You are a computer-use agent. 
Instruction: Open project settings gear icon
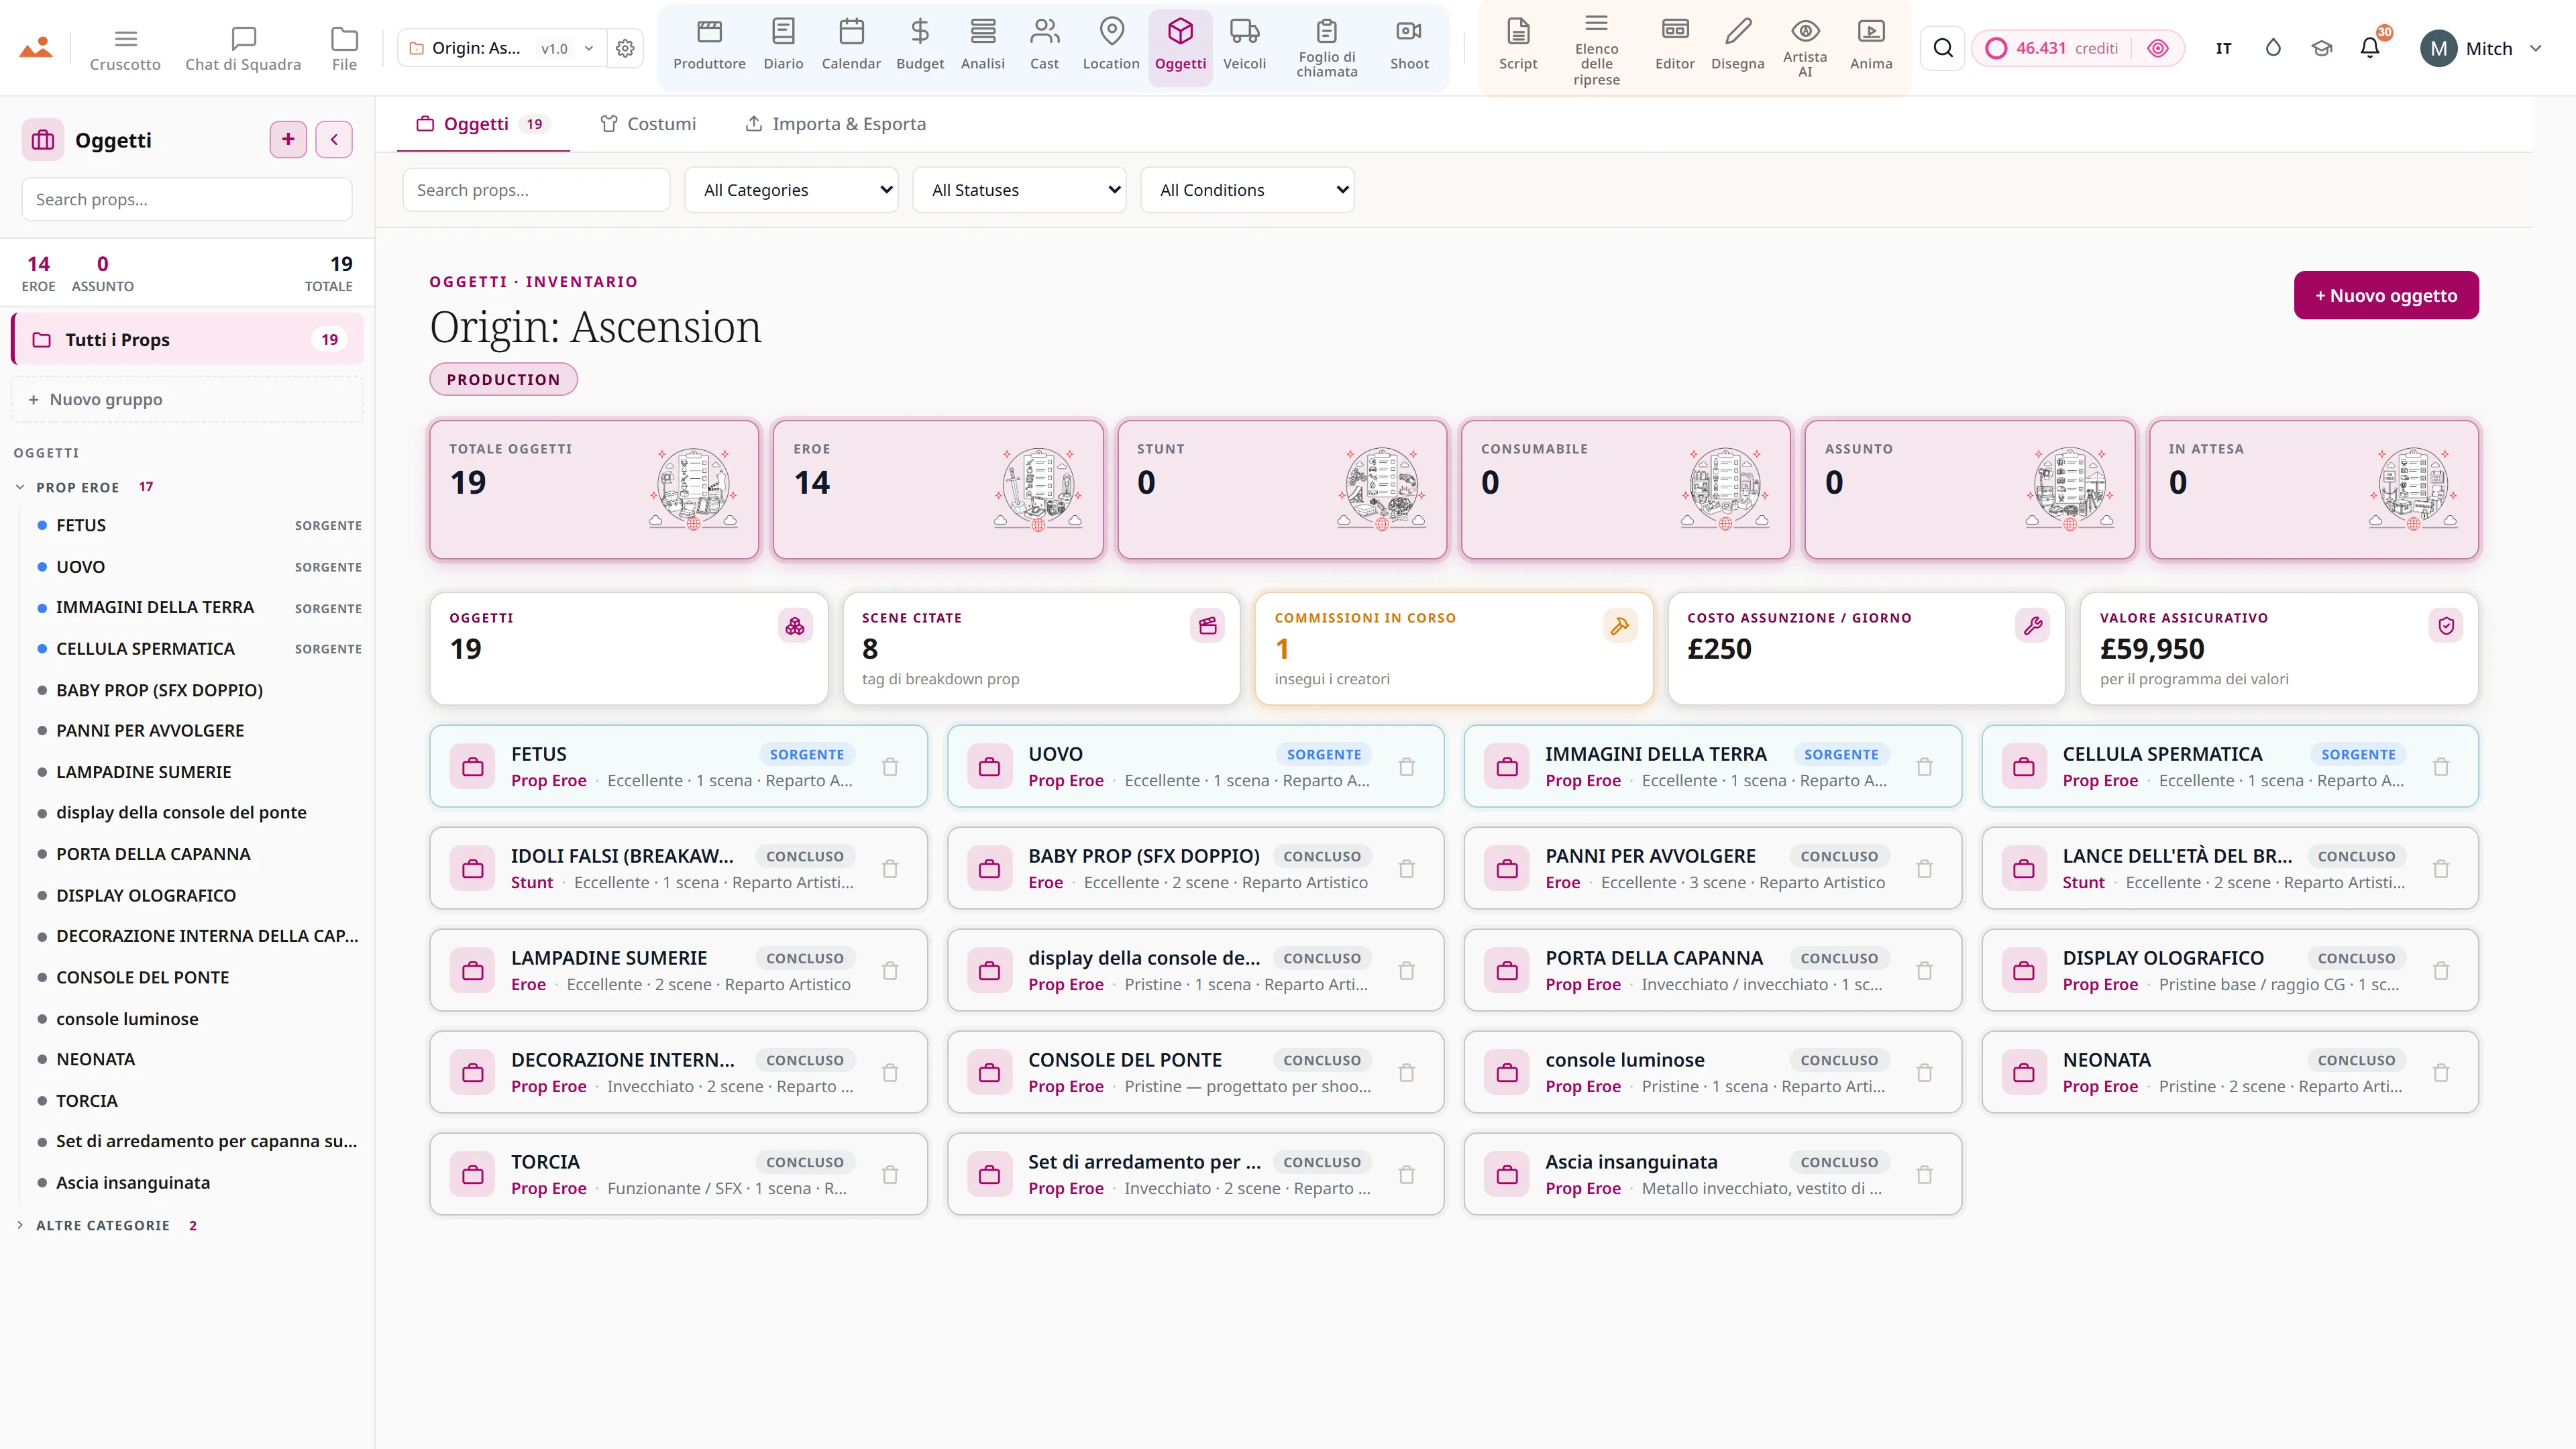click(x=625, y=48)
